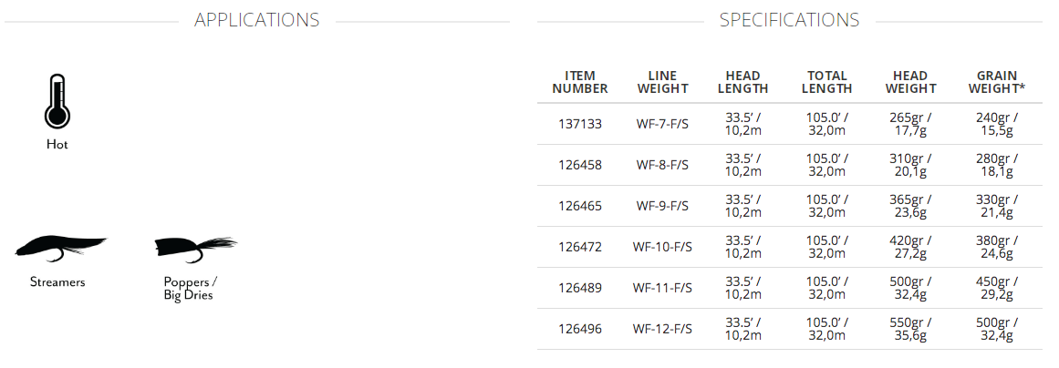Click the Grain Weight* column header

coord(997,82)
